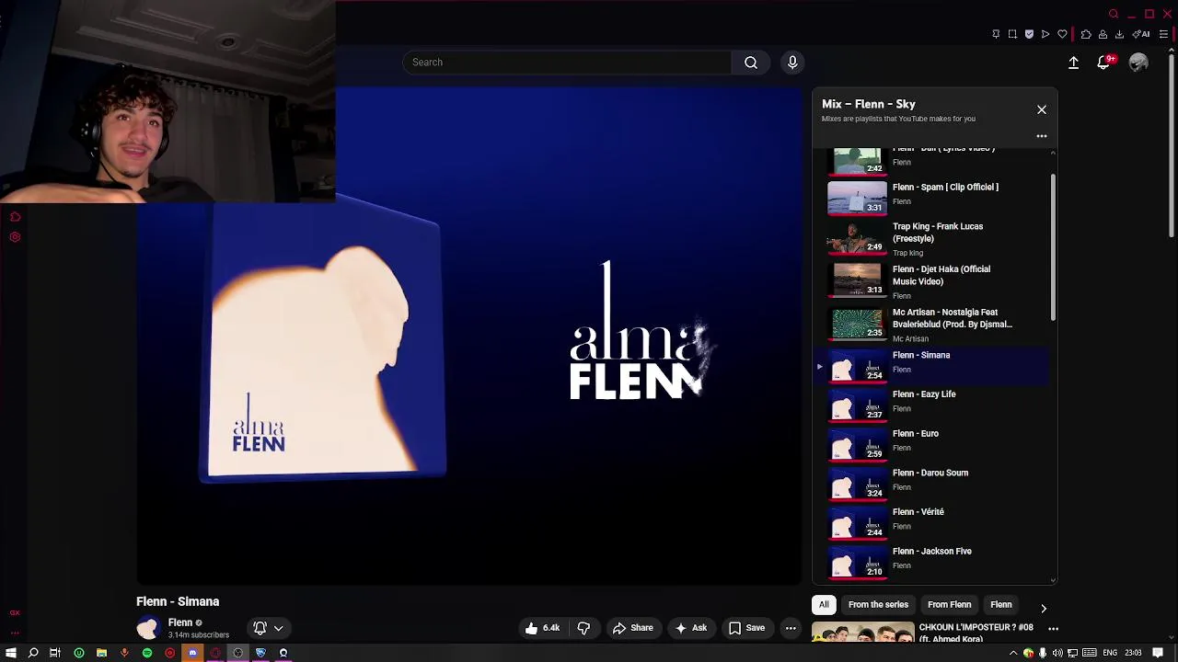Image resolution: width=1178 pixels, height=662 pixels.
Task: Click the Windows Start button
Action: click(x=10, y=653)
